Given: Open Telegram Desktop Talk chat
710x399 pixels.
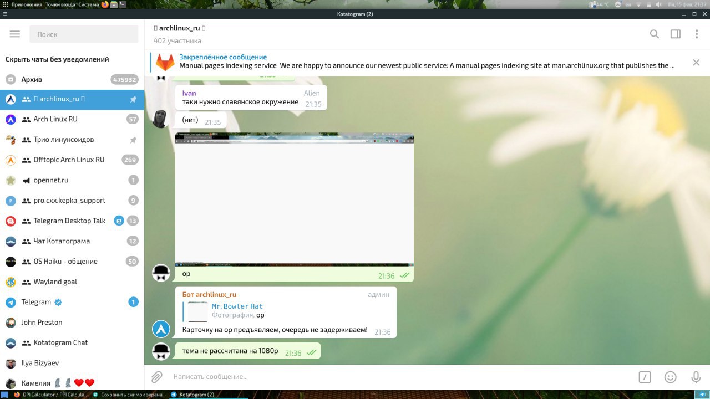Looking at the screenshot, I should [72, 221].
